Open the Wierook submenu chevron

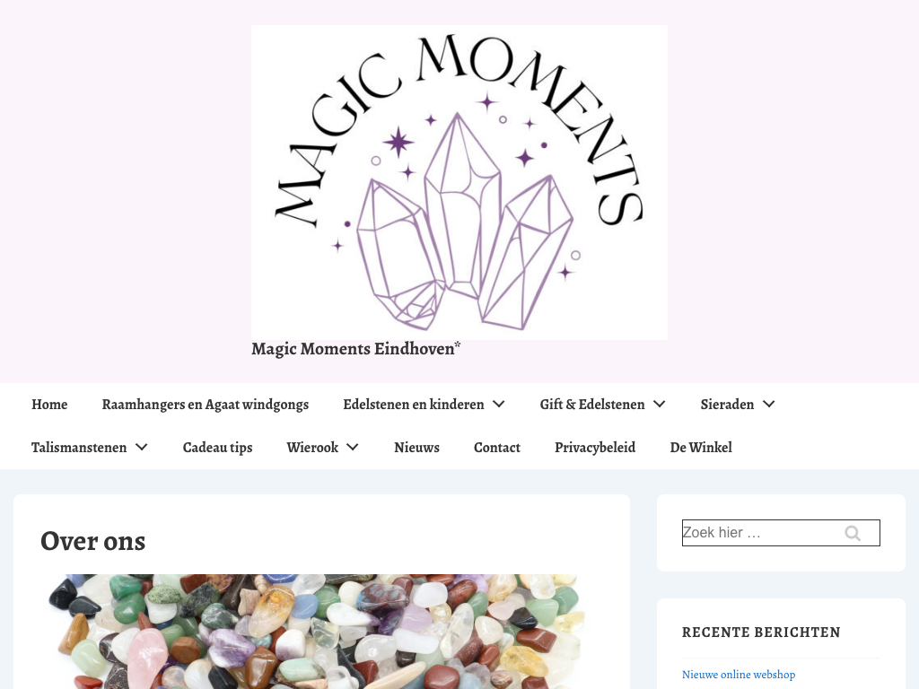pos(353,447)
